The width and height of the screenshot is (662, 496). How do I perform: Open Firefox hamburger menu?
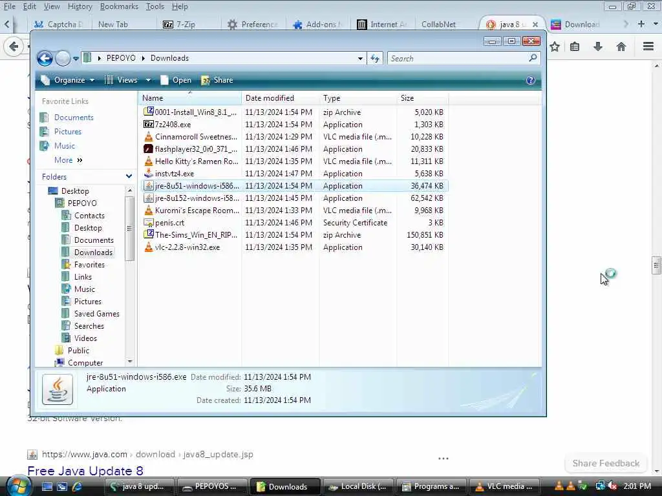648,46
